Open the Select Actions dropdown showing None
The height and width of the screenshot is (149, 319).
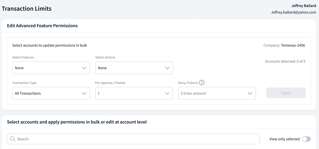(134, 68)
